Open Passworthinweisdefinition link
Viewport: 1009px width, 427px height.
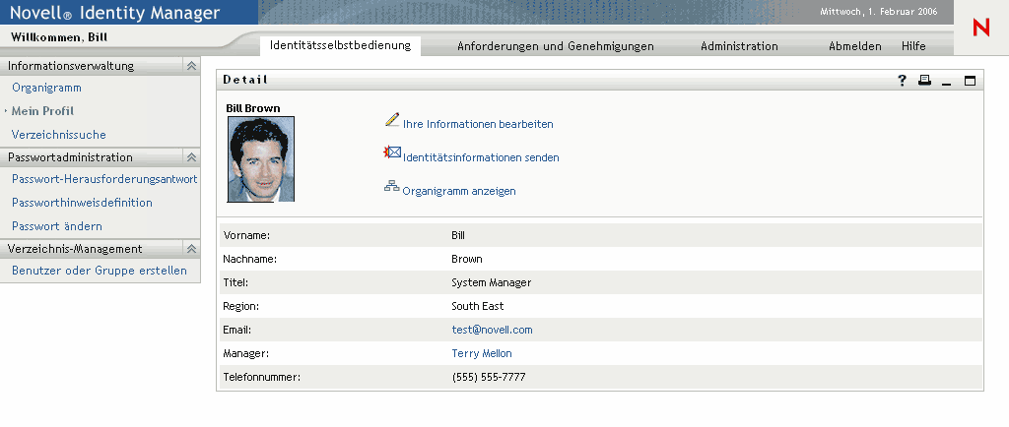point(82,203)
